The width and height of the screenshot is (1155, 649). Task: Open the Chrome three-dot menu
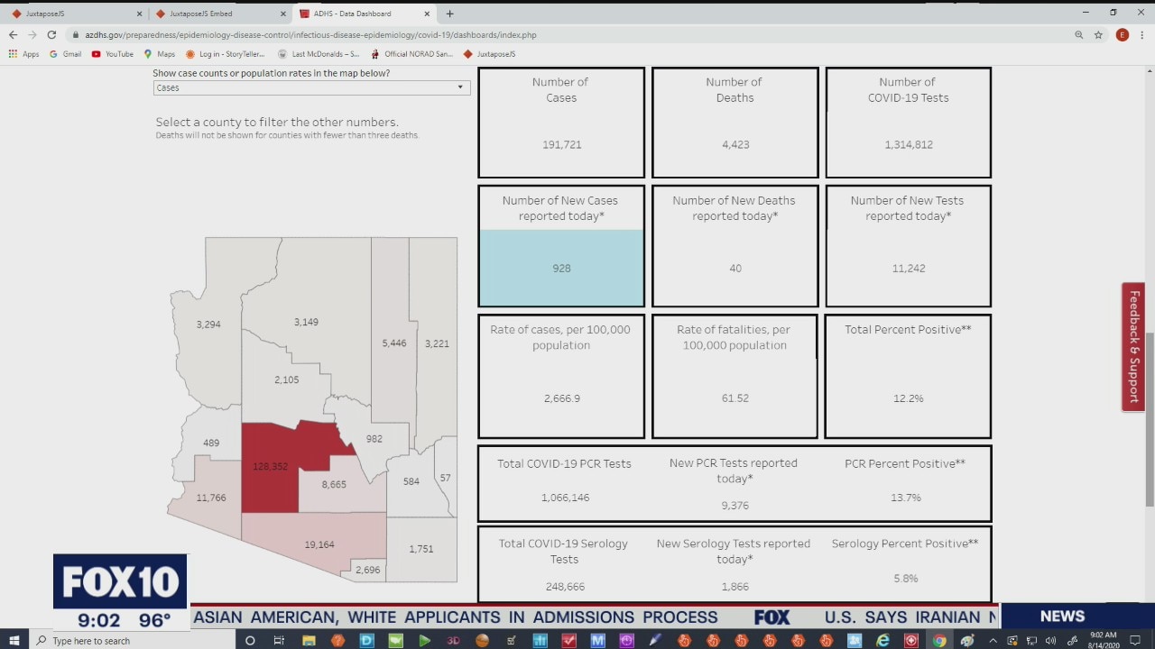[x=1142, y=35]
